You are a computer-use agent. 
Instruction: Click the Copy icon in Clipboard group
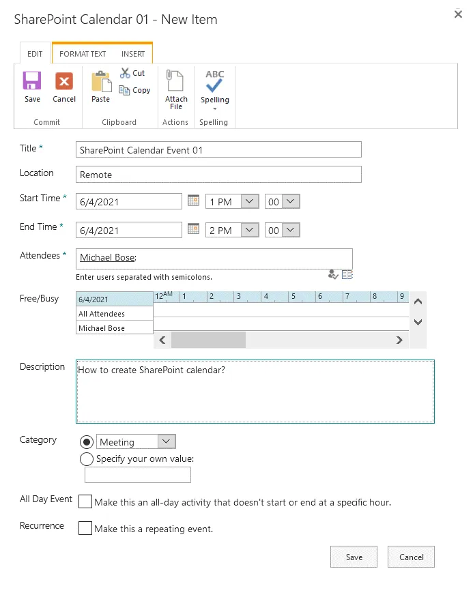point(125,90)
